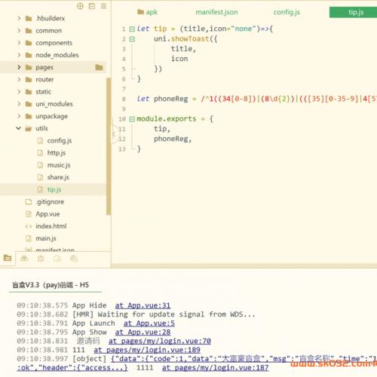The height and width of the screenshot is (377, 377).
Task: Toggle code fold marker on line 1
Action: click(x=132, y=29)
